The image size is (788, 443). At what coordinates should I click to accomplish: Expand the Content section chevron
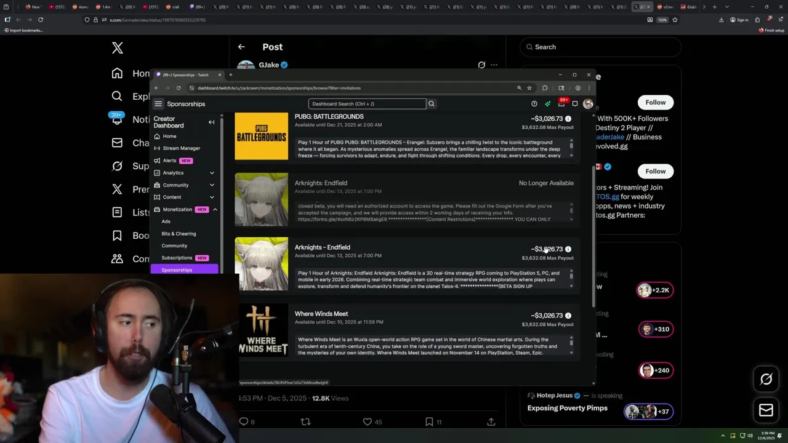click(x=212, y=198)
